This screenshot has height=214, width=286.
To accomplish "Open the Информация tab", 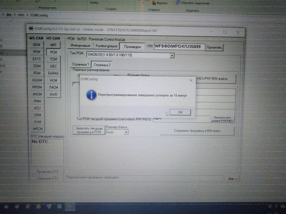I will click(x=80, y=46).
